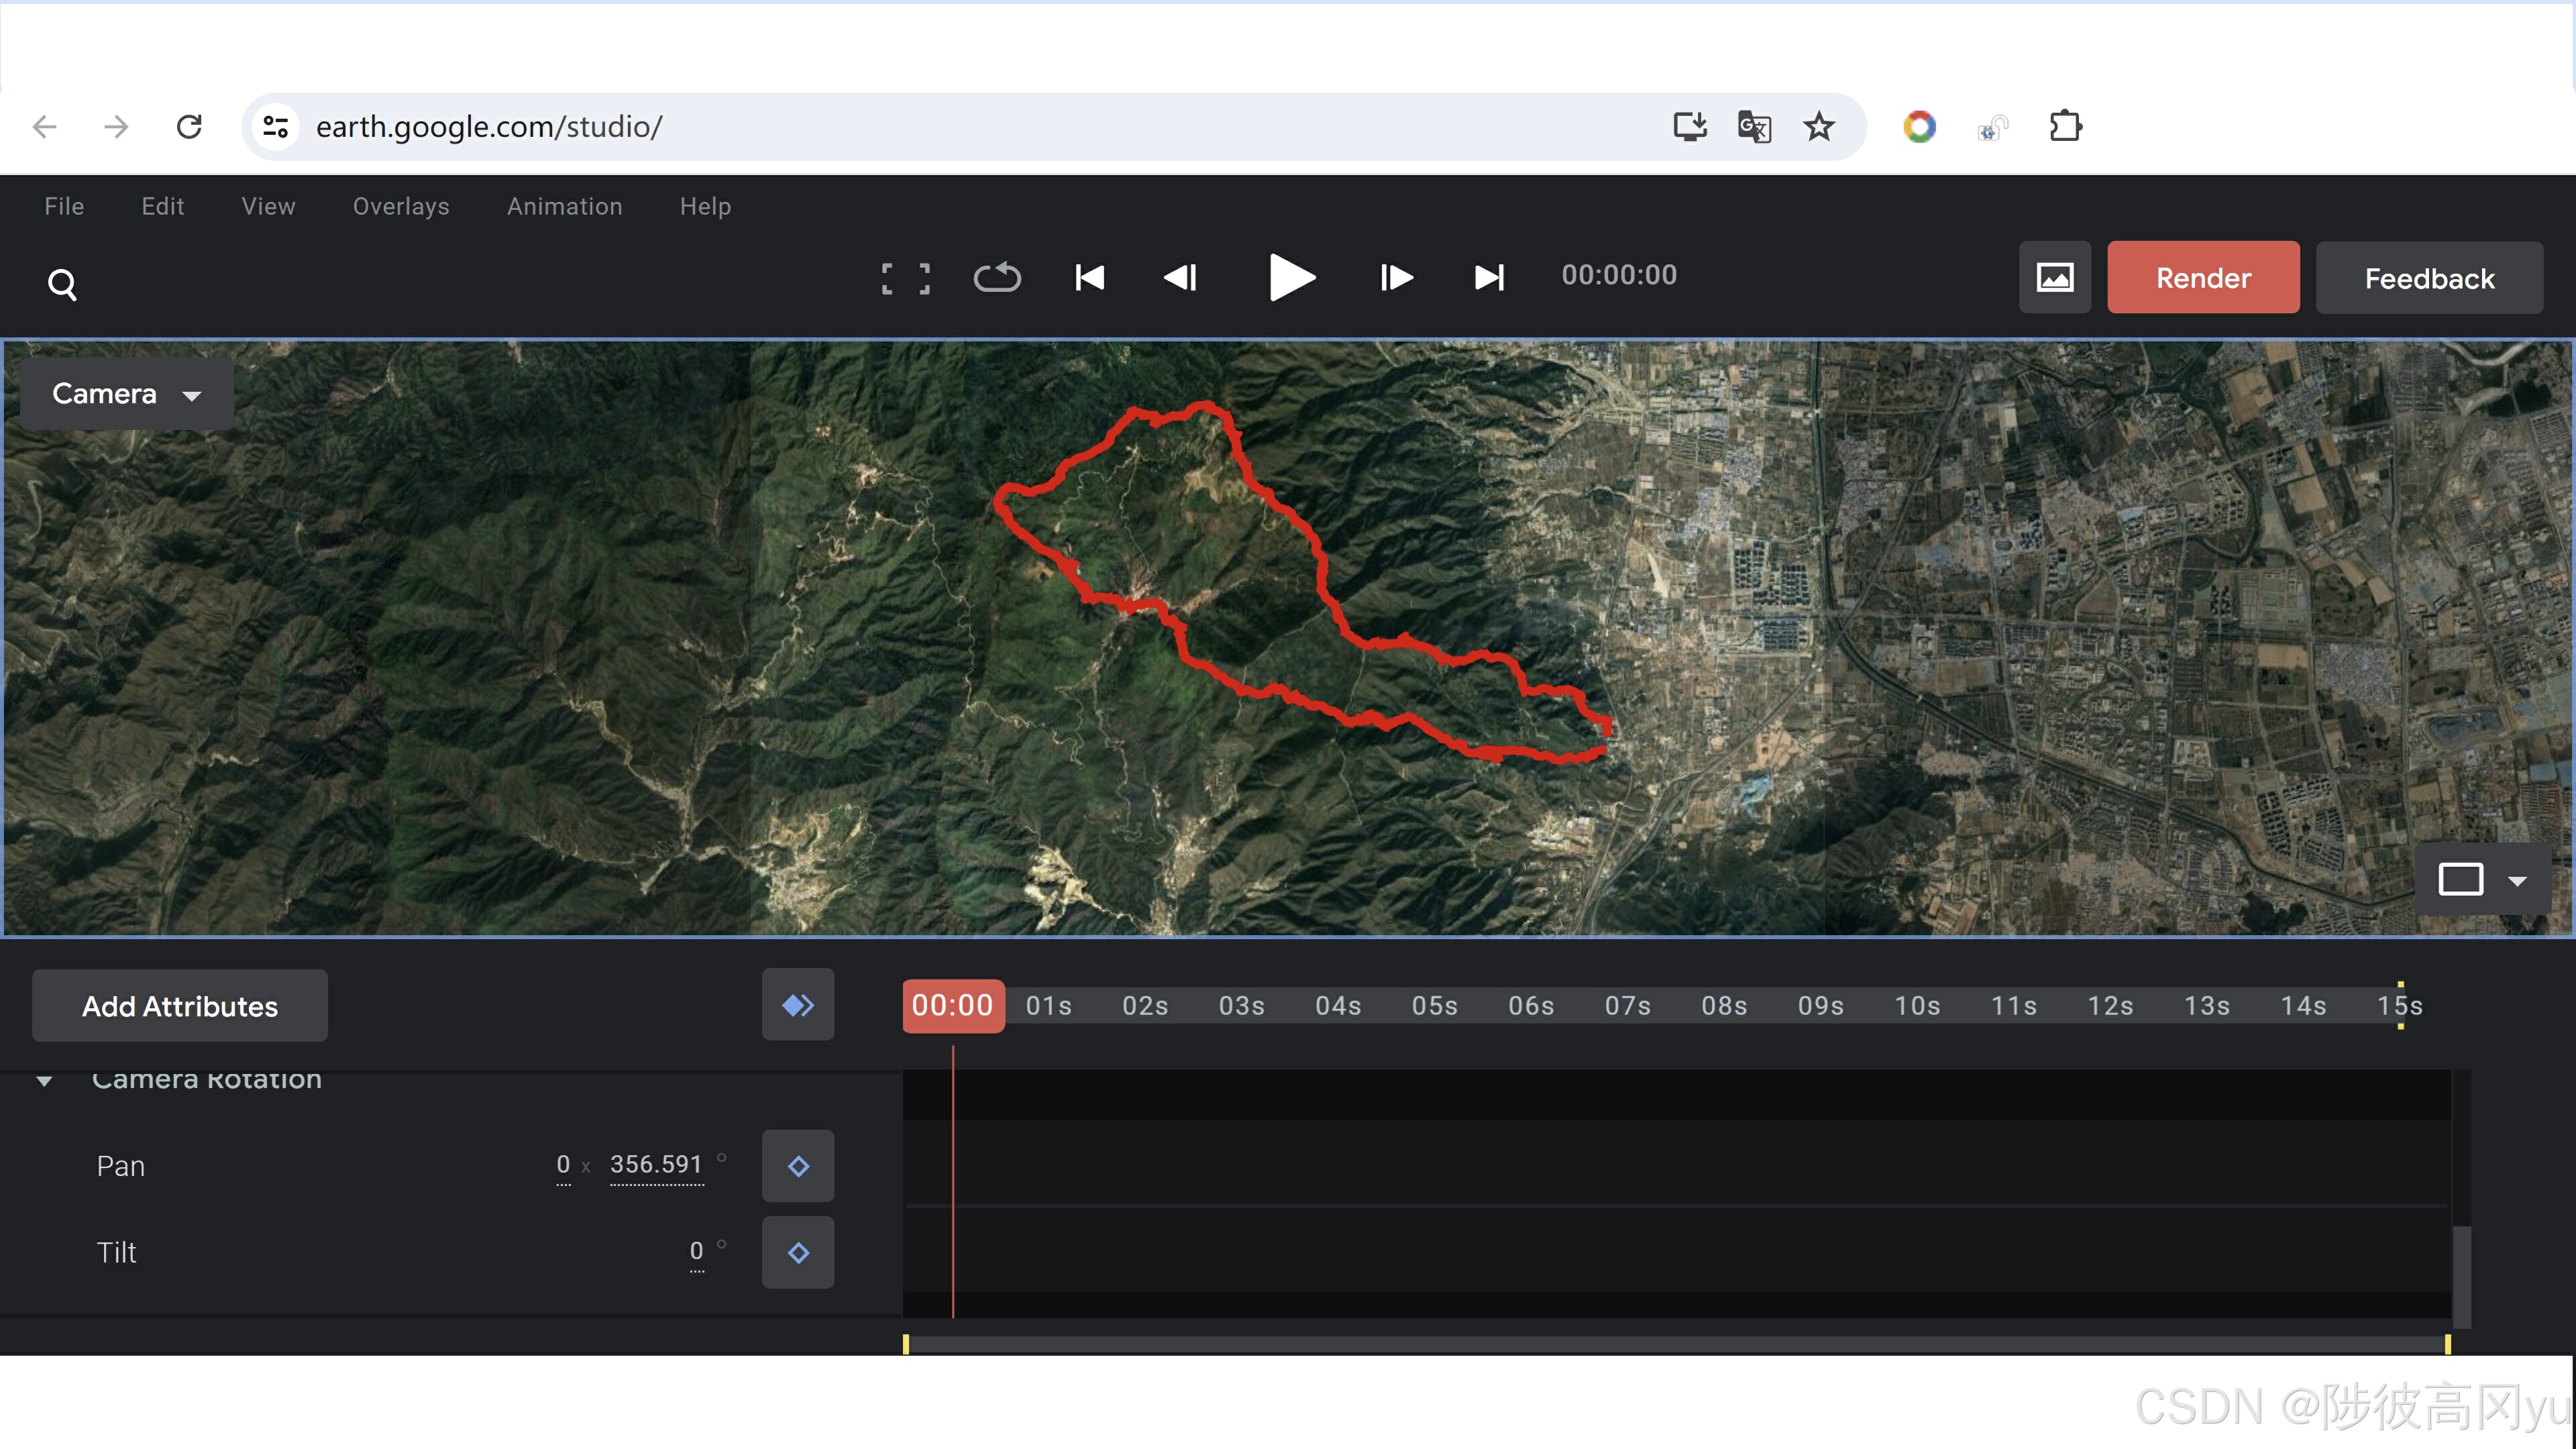
Task: Skip to the last frame
Action: click(x=1488, y=278)
